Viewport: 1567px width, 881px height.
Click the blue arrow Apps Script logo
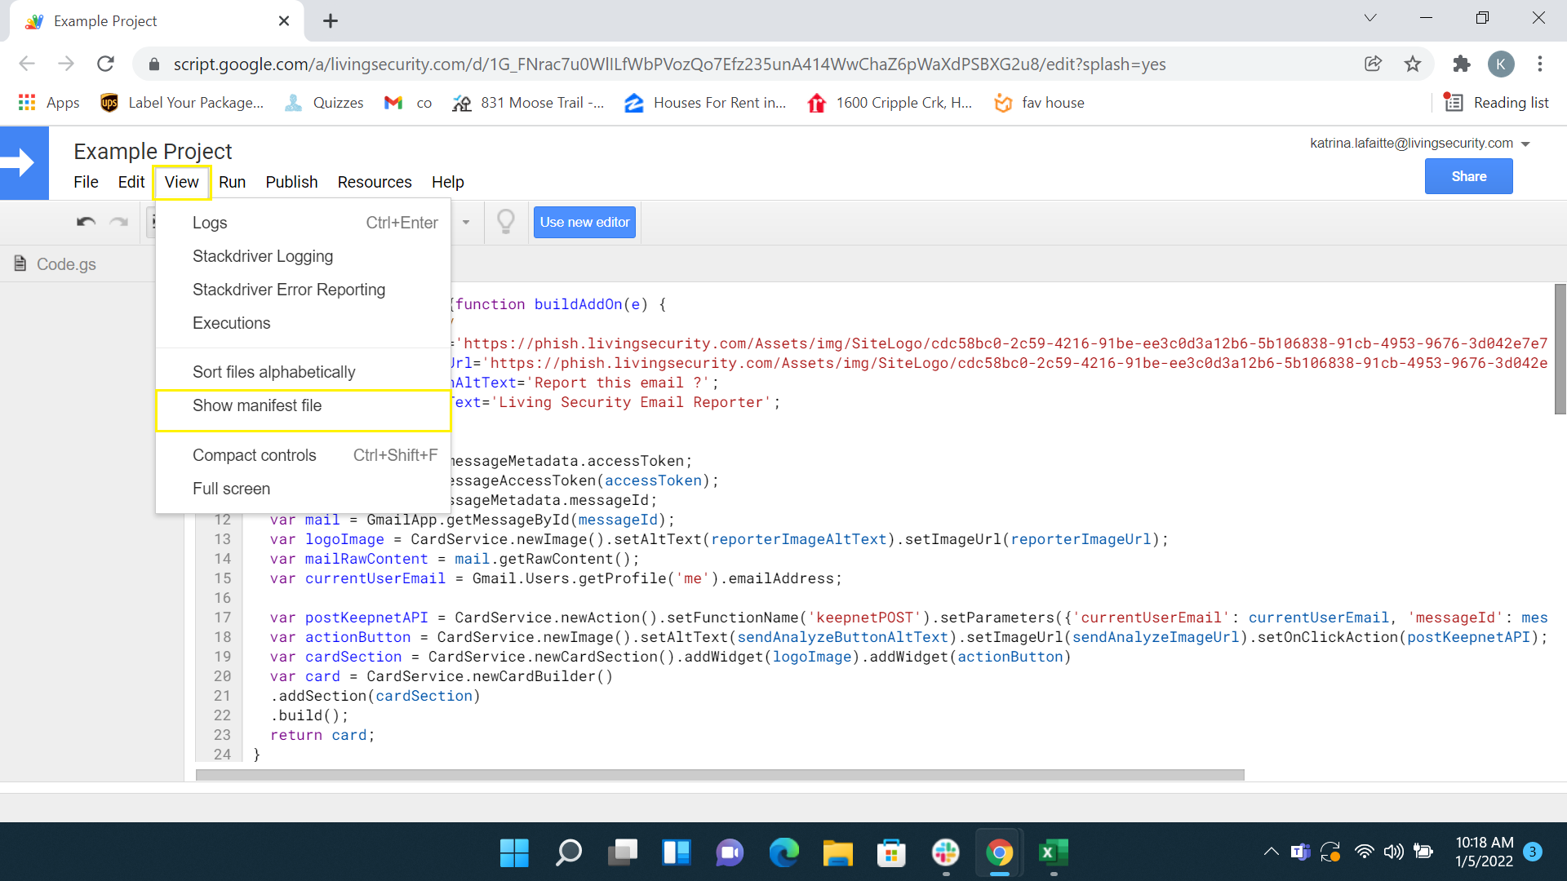coord(24,163)
